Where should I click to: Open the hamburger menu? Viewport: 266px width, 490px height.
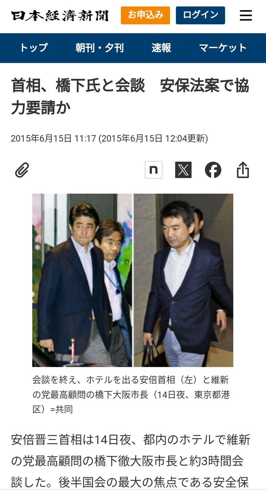coord(246,16)
